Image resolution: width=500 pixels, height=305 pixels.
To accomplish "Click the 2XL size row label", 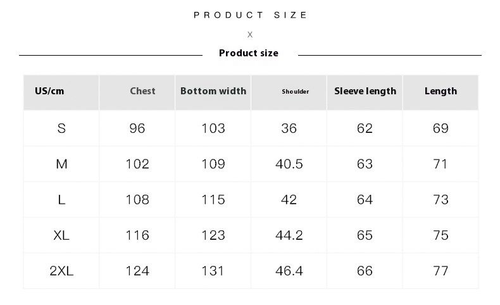I will point(61,271).
